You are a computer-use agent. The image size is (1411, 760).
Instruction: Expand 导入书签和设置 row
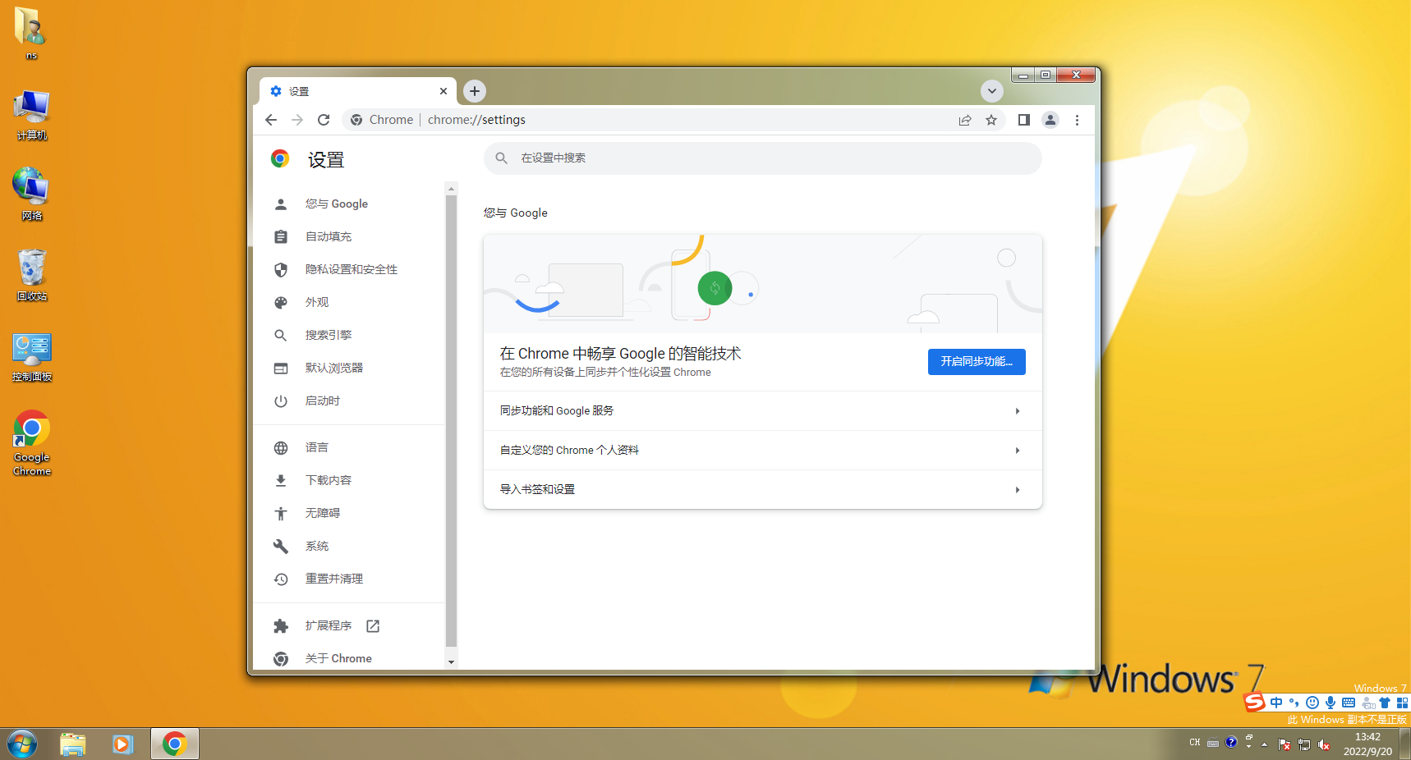click(x=762, y=489)
